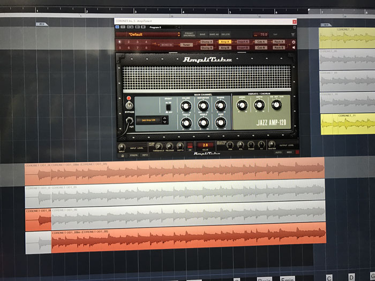
Task: Select the top yellow CORONET_11 clip
Action: (347, 38)
